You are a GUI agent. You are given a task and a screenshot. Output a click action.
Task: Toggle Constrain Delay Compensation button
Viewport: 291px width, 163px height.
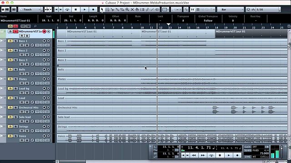[14, 10]
